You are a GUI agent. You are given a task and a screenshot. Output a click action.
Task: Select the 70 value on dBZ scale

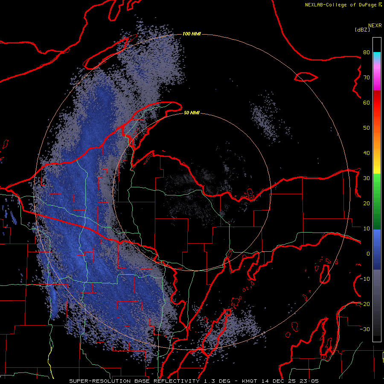367,78
